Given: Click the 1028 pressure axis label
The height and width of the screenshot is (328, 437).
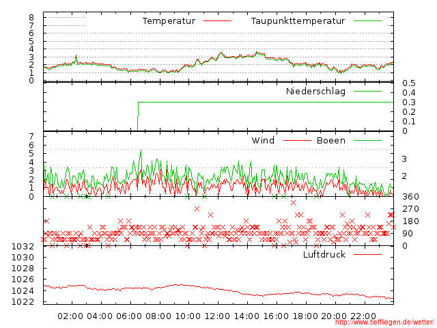Looking at the screenshot, I should (x=23, y=269).
